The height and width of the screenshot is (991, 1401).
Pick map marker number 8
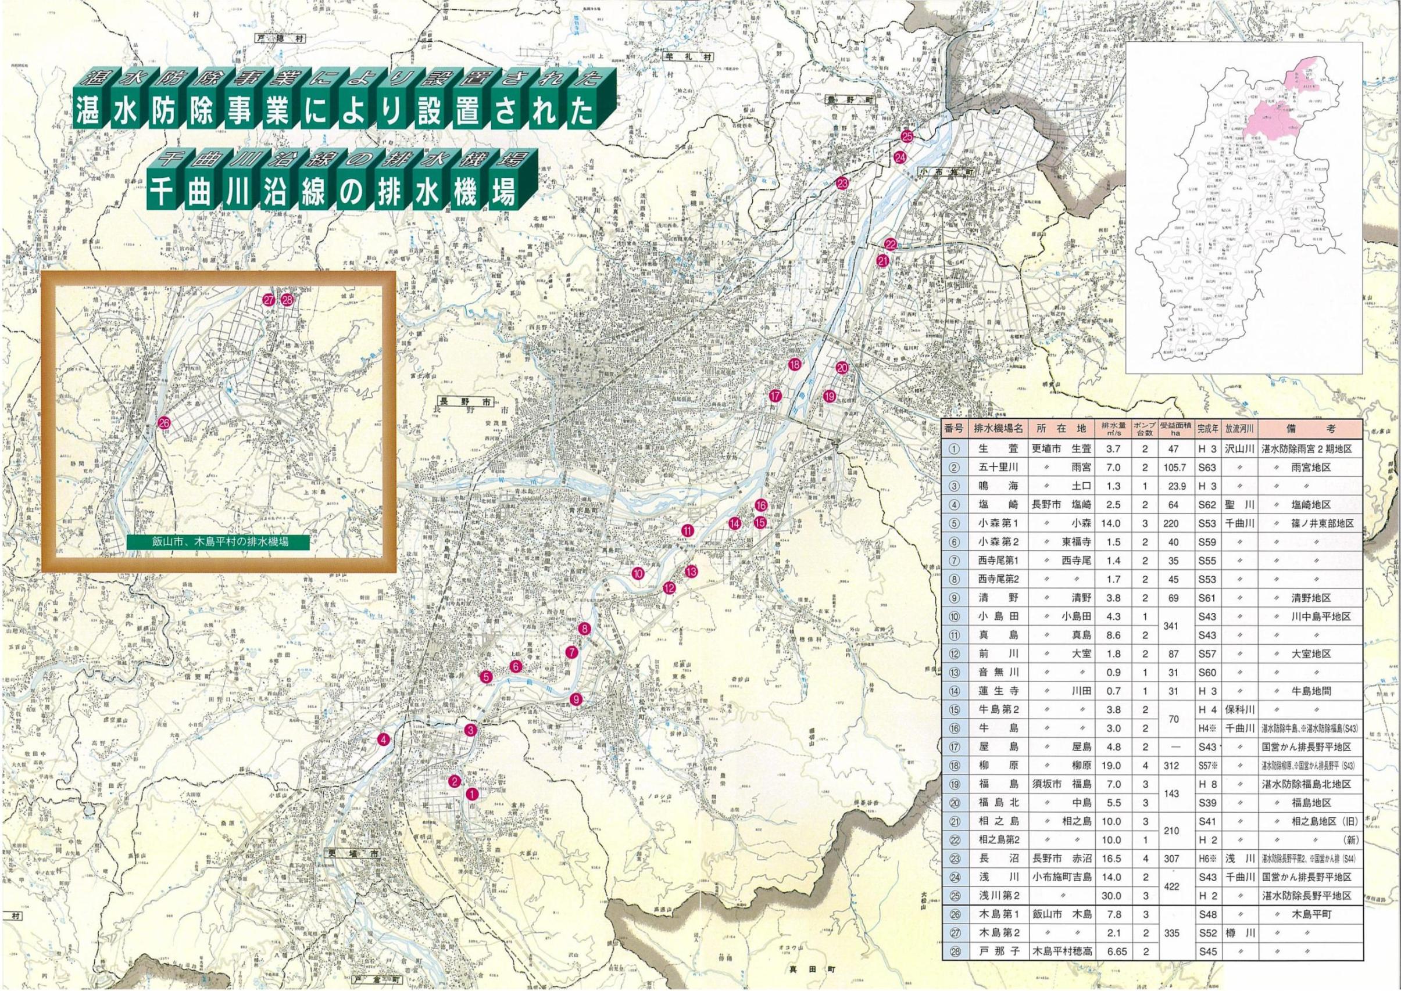click(584, 629)
